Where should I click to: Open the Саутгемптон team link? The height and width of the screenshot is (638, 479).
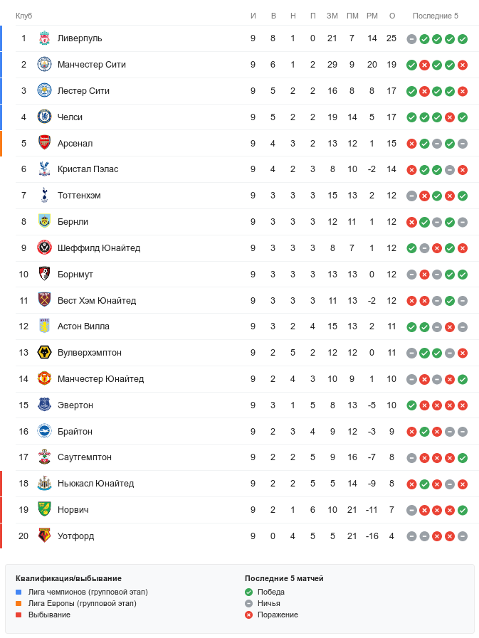point(85,457)
